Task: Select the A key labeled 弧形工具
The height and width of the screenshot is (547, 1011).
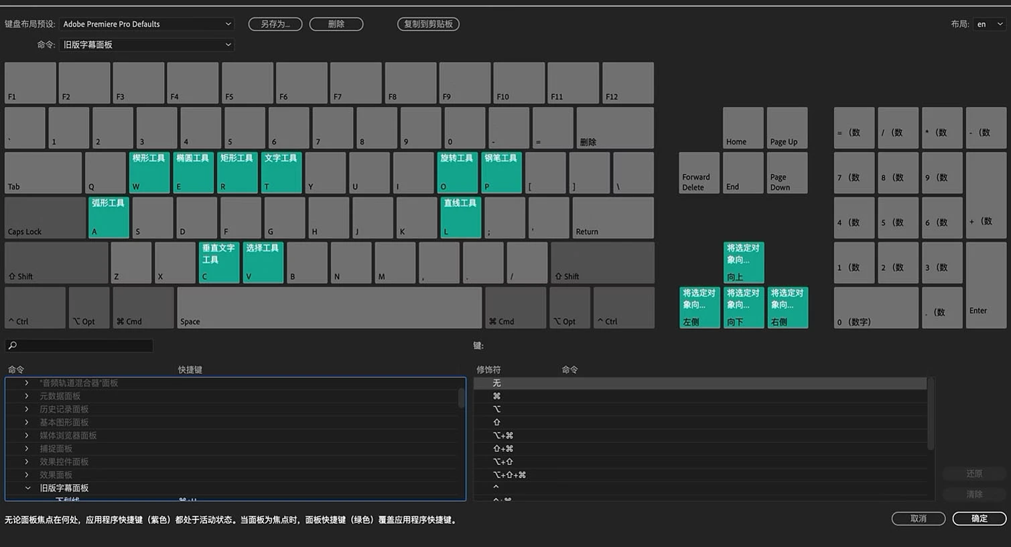Action: click(109, 218)
